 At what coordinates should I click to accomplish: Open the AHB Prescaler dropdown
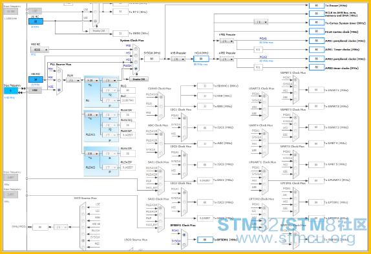pos(178,59)
